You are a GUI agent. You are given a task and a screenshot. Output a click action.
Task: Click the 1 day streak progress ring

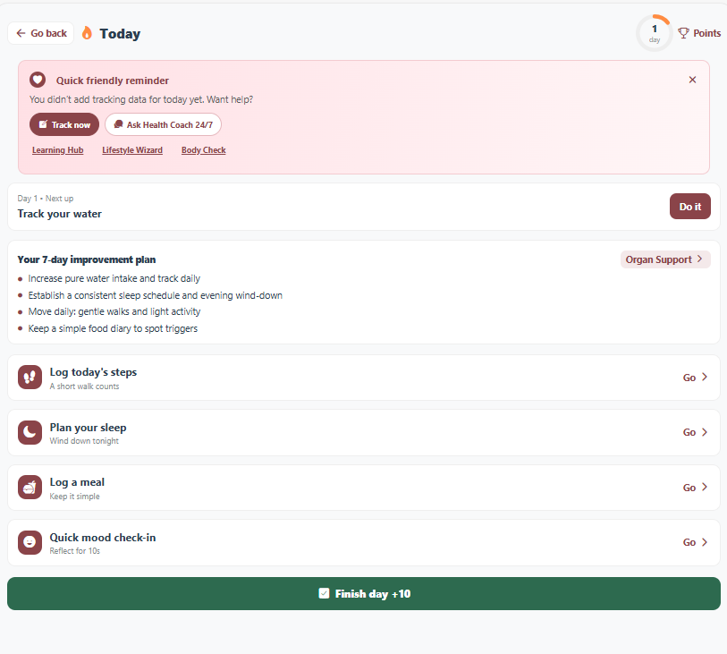[654, 33]
